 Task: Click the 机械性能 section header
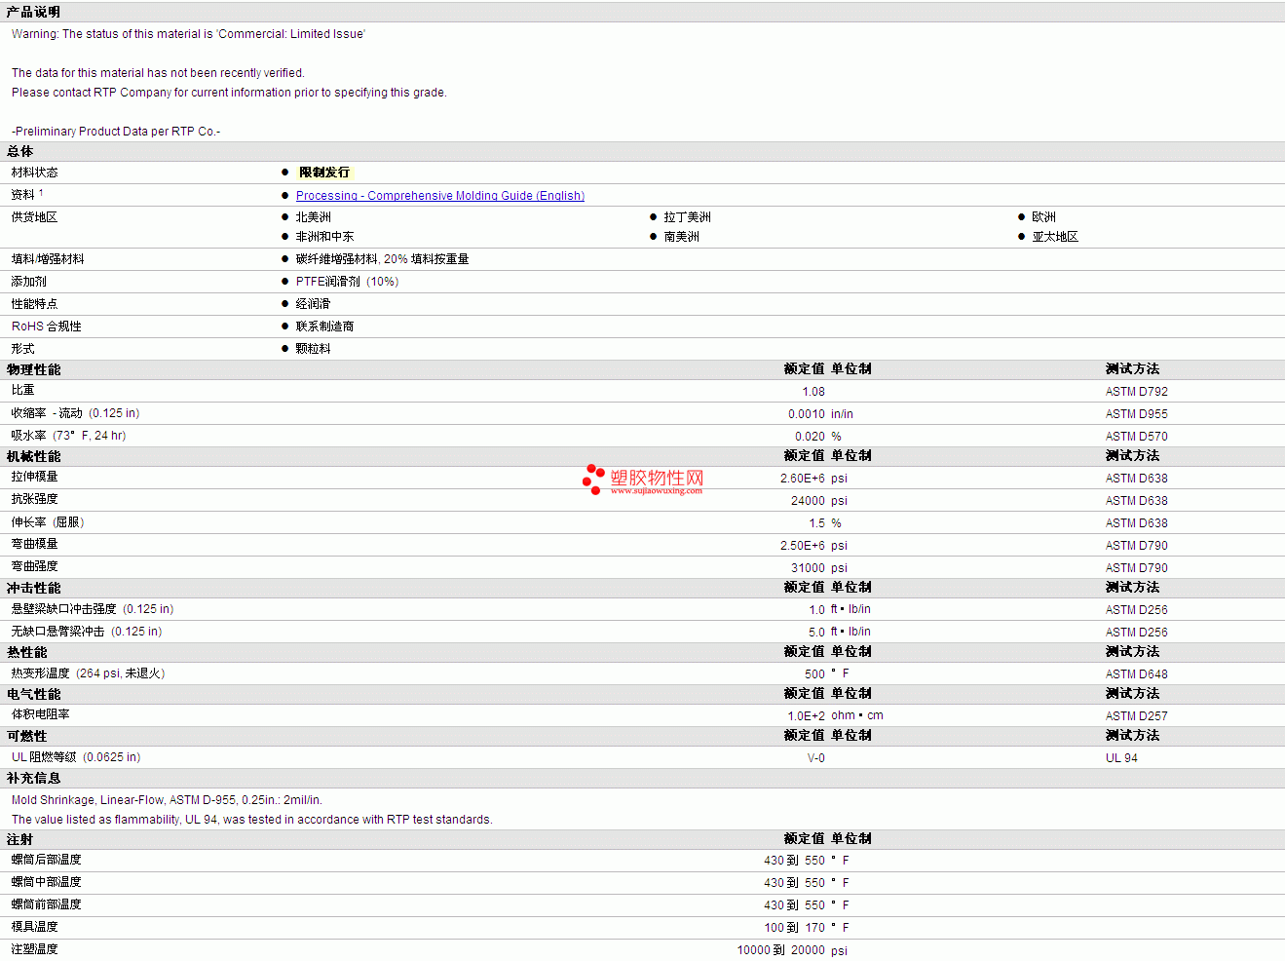click(34, 457)
